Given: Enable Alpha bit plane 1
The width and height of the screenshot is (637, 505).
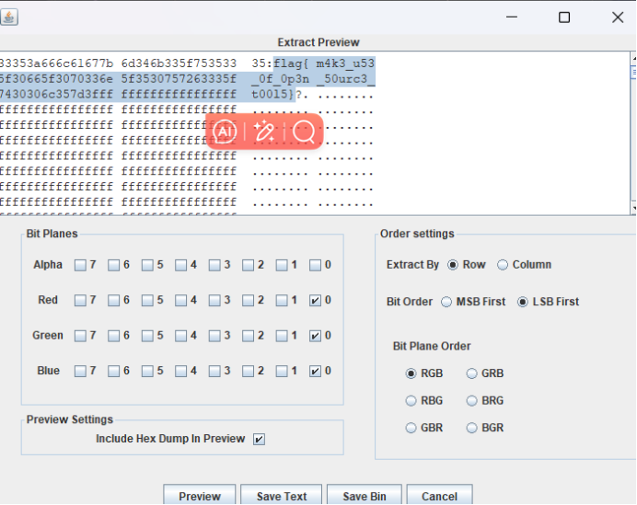Looking at the screenshot, I should tap(282, 266).
